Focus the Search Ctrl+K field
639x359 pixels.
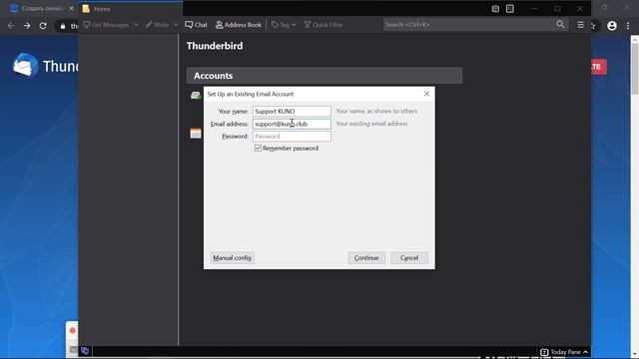click(x=468, y=24)
